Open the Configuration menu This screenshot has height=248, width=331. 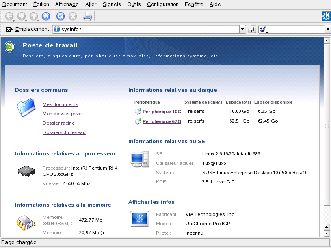pos(163,4)
